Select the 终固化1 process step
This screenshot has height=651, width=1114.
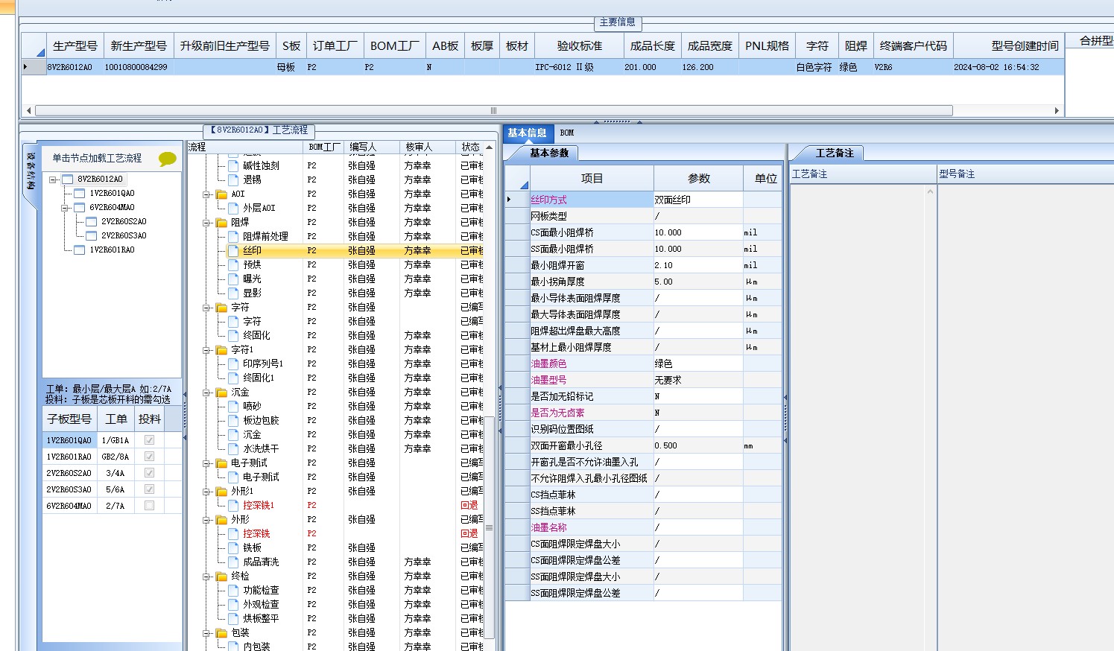tap(259, 378)
